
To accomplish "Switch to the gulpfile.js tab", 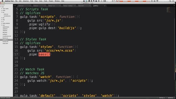I will [x=99, y=6].
